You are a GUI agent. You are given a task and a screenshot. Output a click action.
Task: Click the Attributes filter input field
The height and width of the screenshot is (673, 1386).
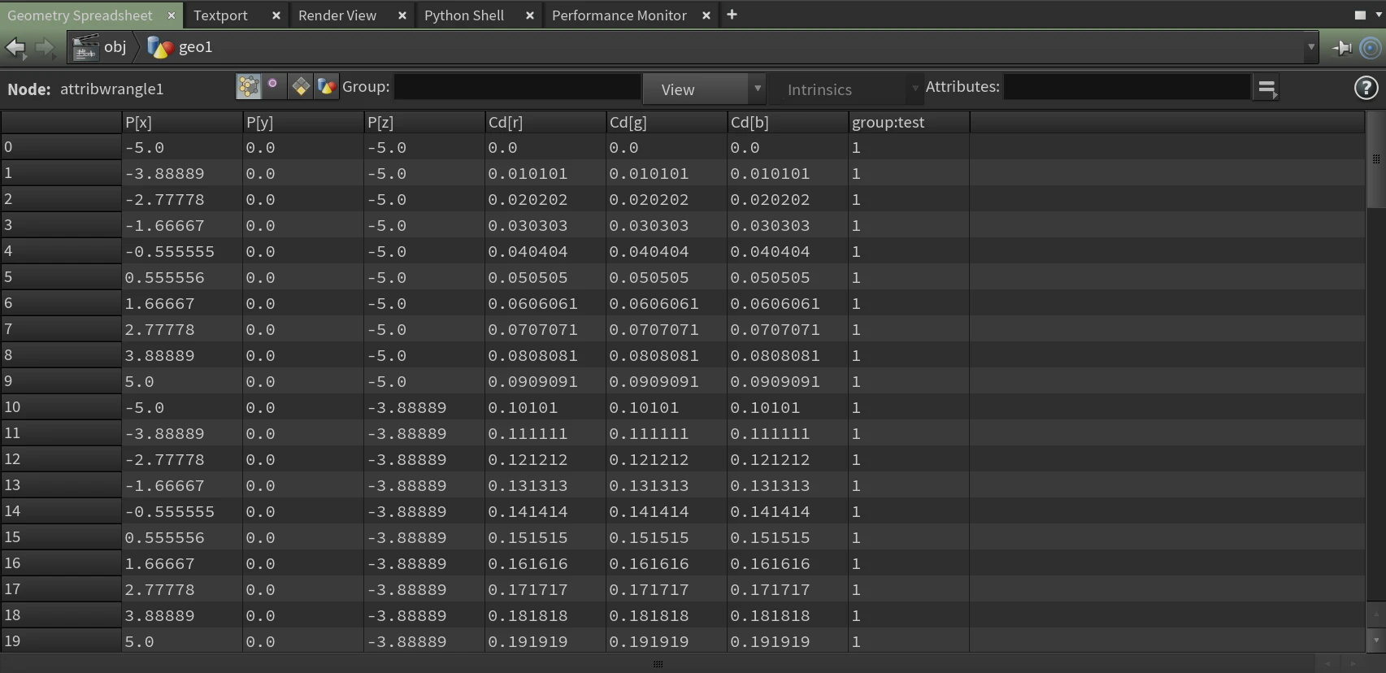pos(1127,87)
